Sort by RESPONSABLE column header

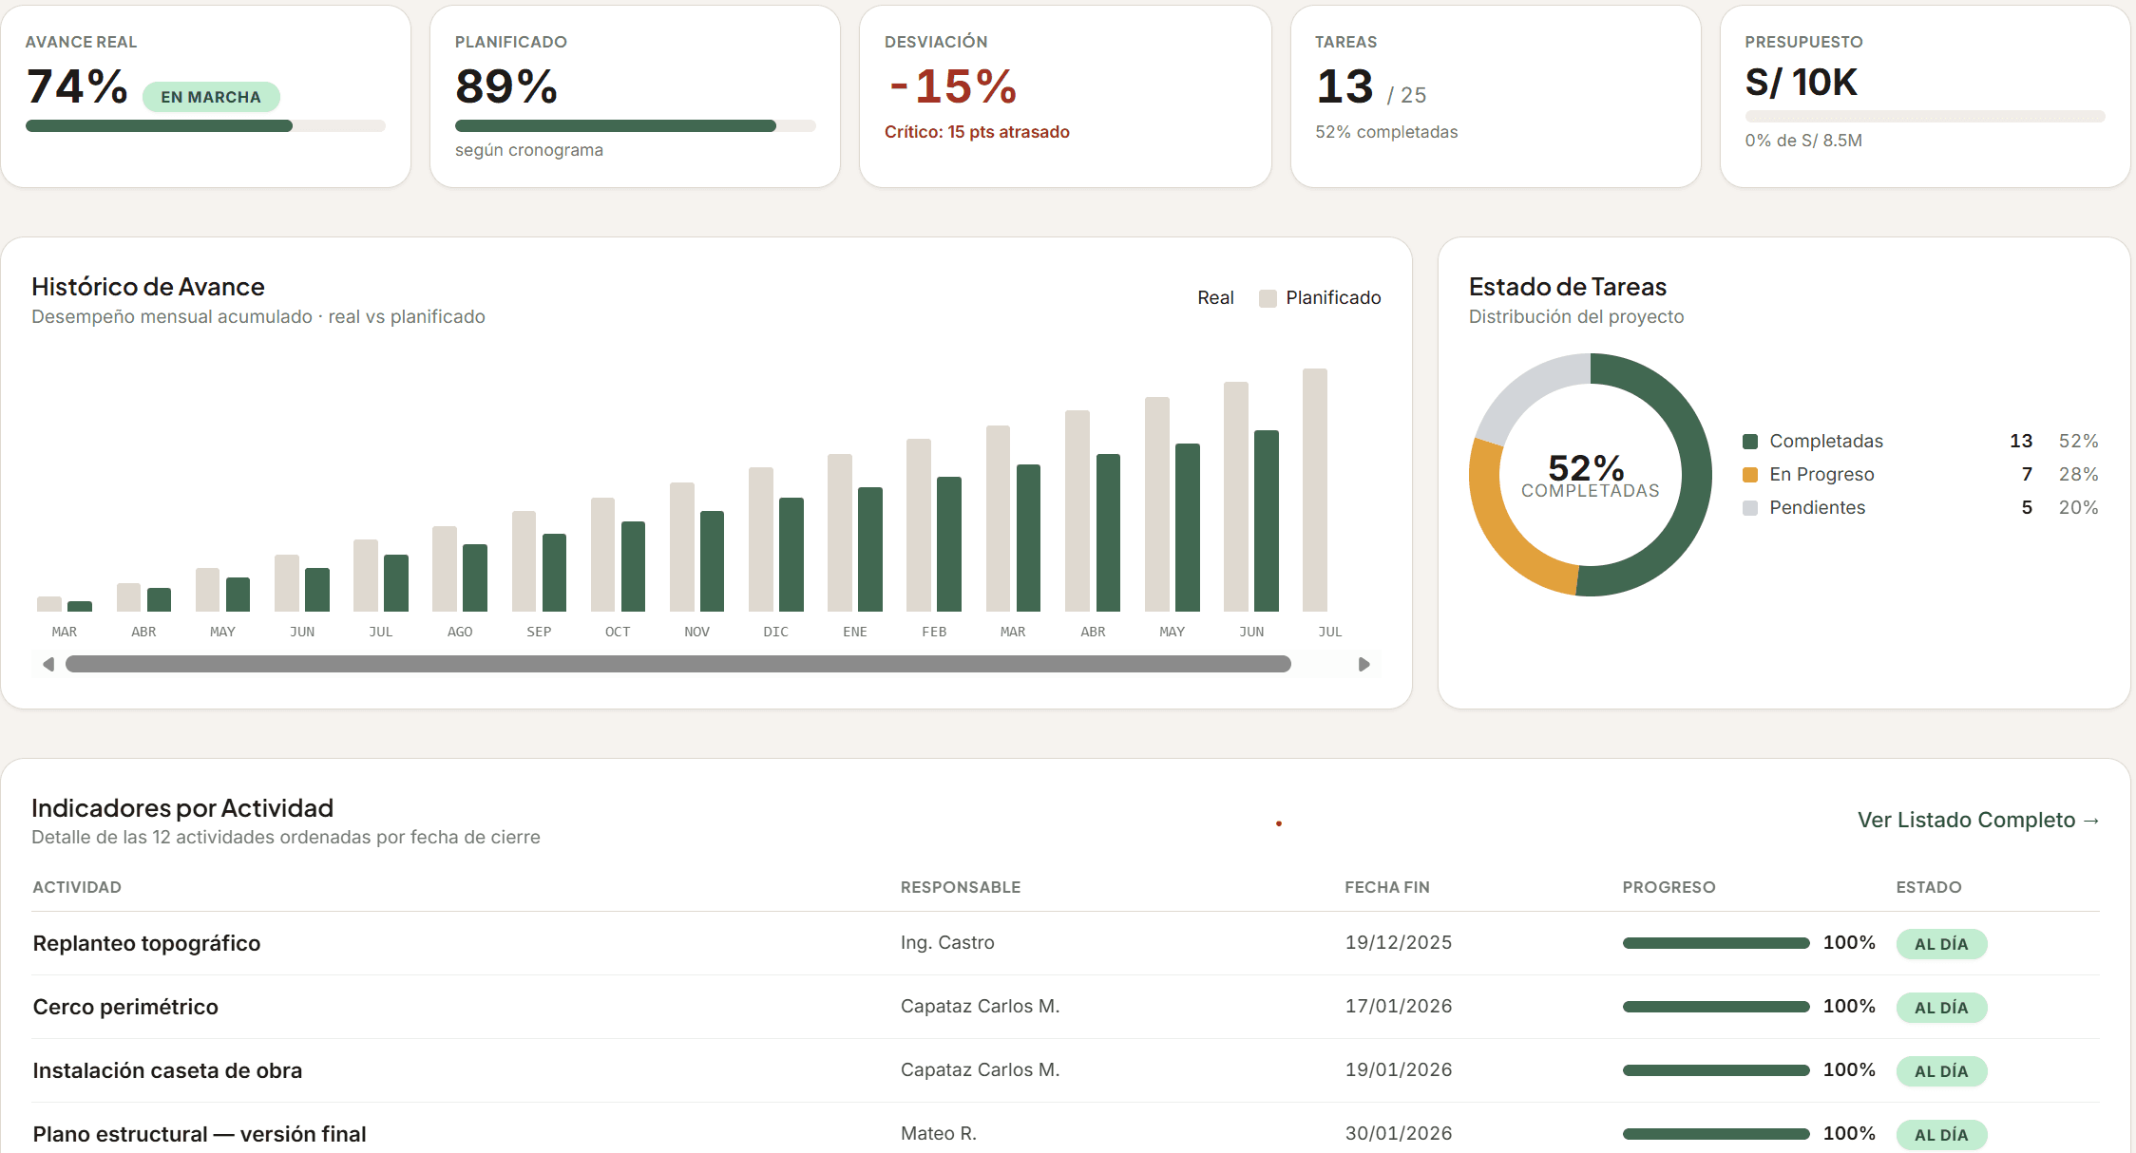click(x=961, y=887)
